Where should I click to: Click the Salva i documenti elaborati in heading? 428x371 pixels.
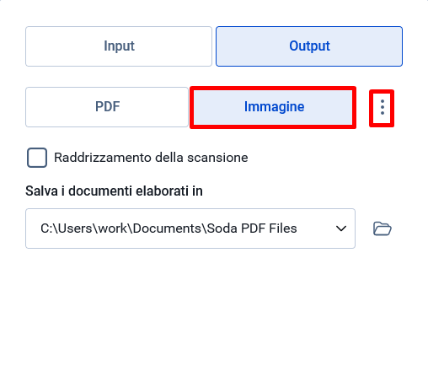[114, 191]
